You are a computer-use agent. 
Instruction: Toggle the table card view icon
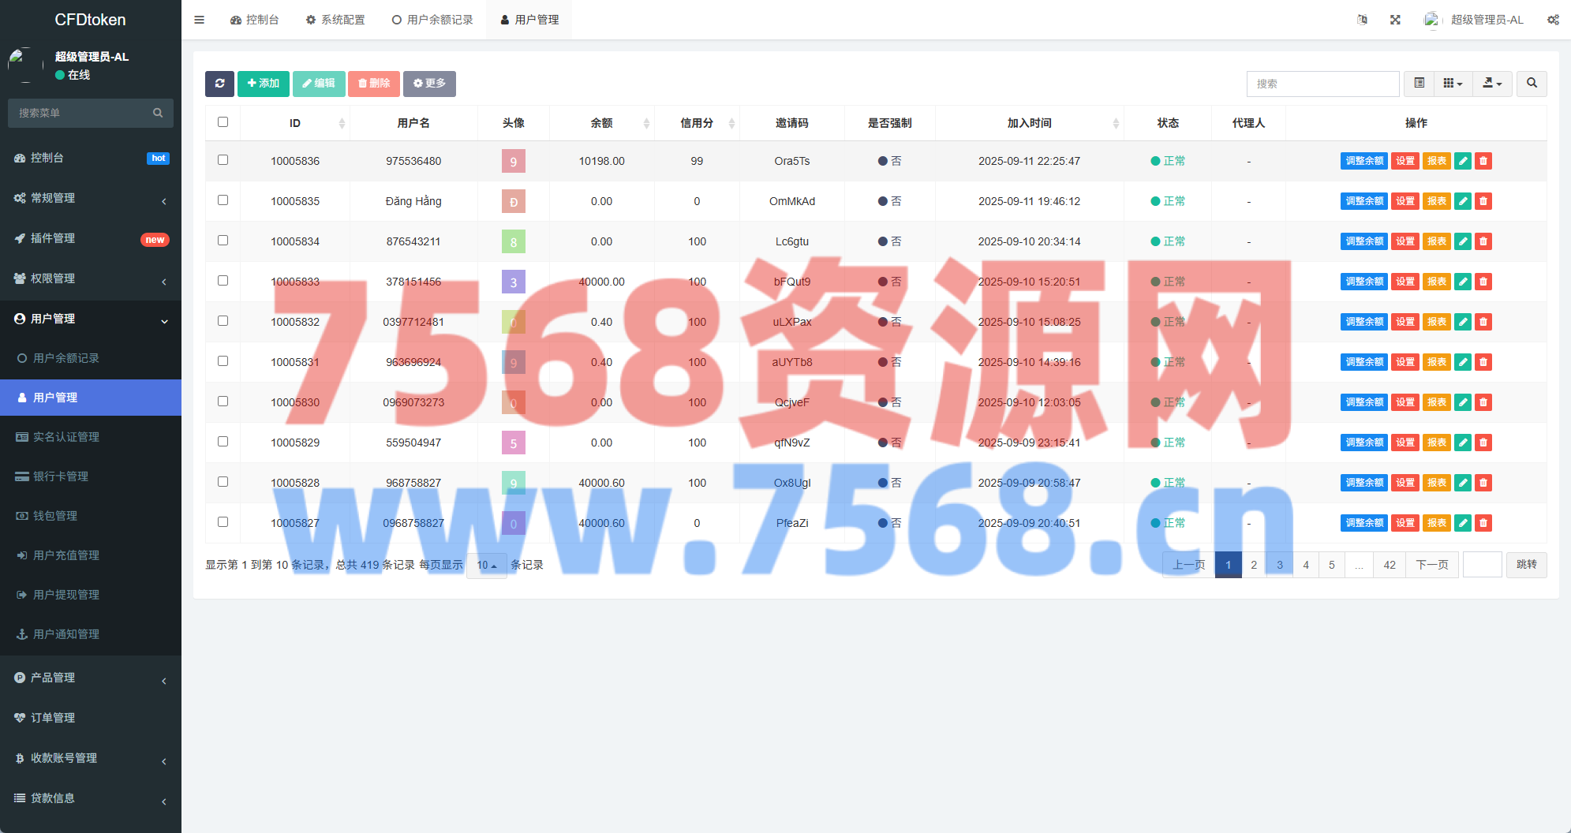1420,84
